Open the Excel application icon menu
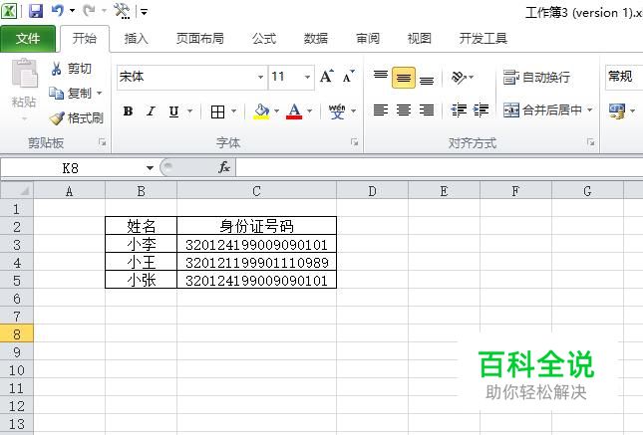 9,11
